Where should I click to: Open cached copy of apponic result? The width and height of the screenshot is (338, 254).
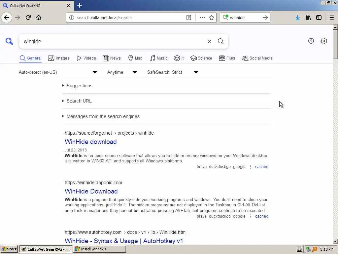point(262,216)
